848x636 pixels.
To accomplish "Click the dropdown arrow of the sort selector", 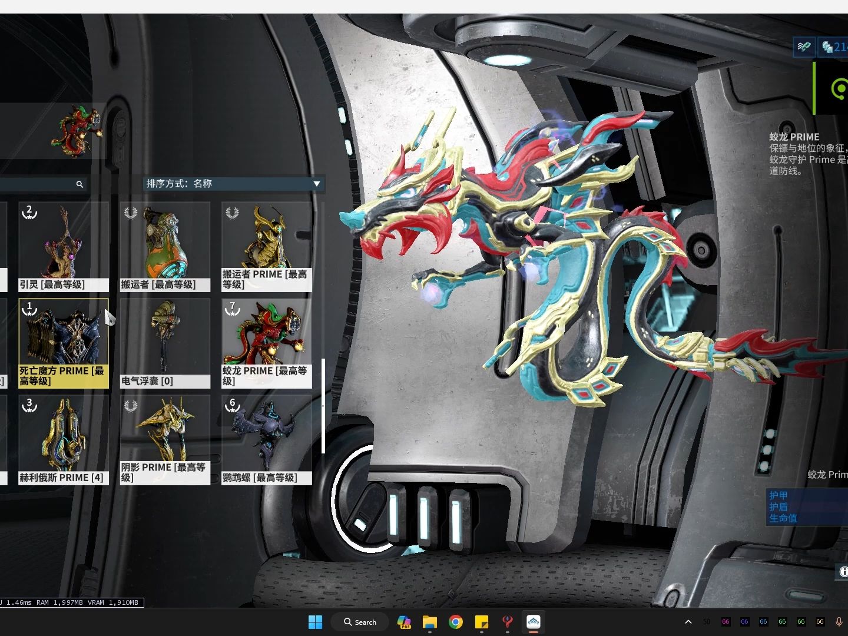I will [x=317, y=184].
